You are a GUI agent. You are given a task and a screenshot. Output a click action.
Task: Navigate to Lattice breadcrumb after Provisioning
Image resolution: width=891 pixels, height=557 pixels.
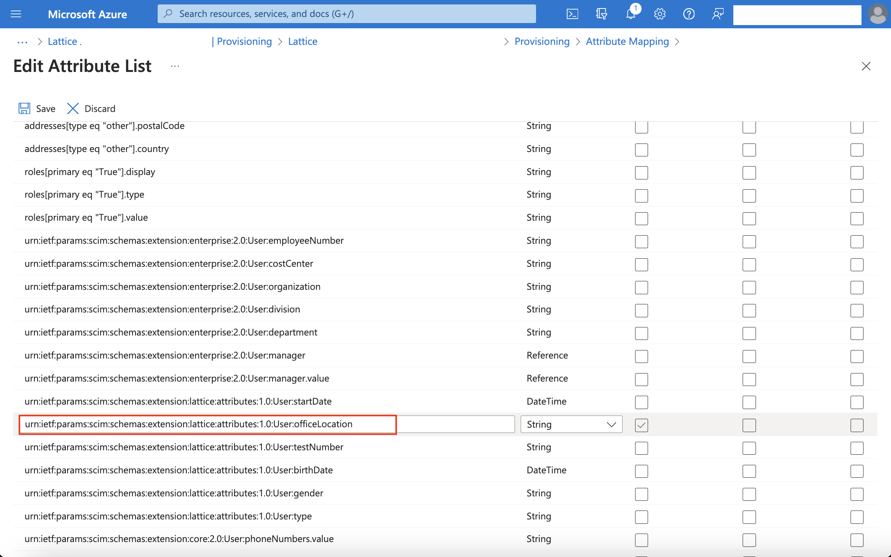(302, 42)
